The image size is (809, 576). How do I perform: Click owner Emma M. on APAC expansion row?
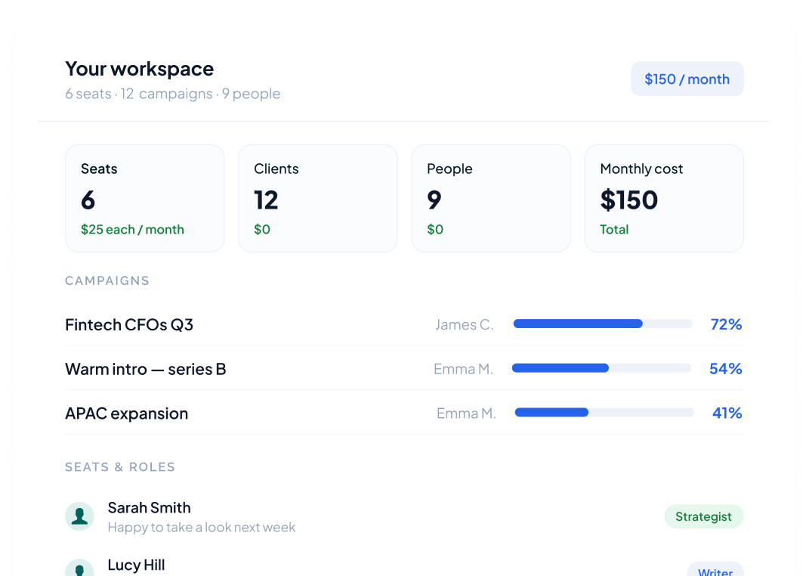click(x=466, y=413)
